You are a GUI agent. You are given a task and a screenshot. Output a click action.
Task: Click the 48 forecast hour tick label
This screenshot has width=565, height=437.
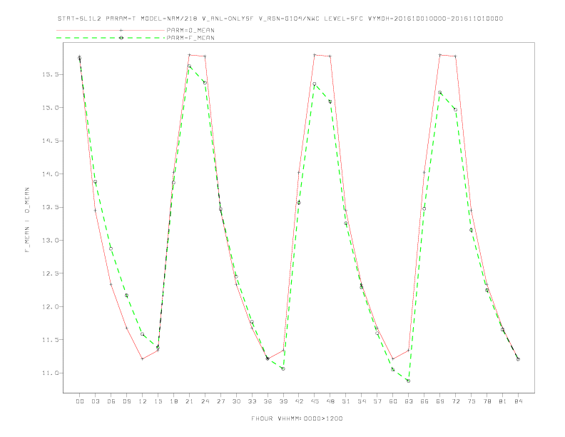pyautogui.click(x=330, y=401)
